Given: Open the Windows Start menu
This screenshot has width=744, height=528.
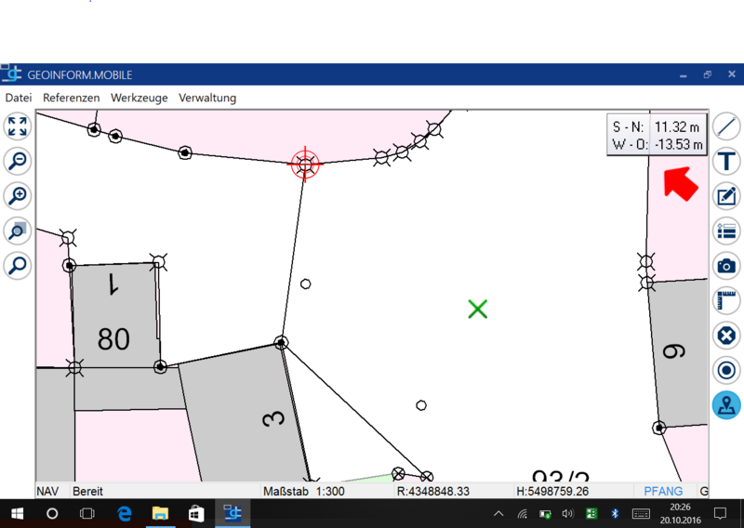Looking at the screenshot, I should (17, 513).
